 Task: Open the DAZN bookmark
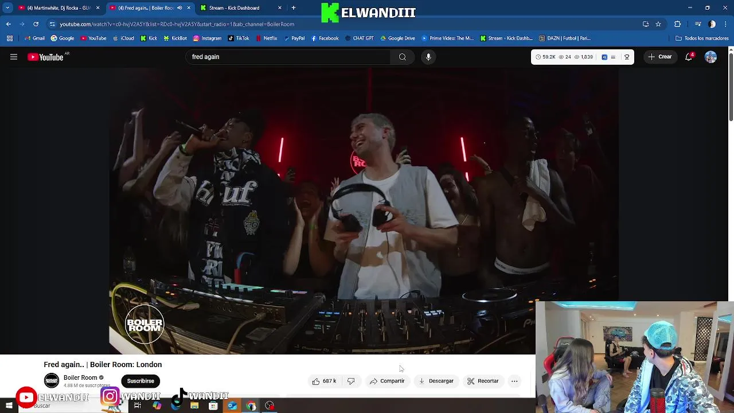[565, 38]
